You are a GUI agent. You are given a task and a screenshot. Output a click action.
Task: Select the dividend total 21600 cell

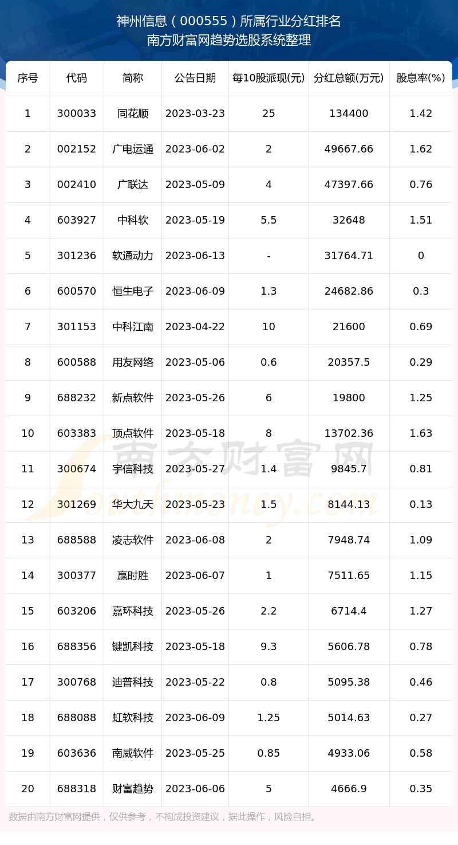(349, 327)
